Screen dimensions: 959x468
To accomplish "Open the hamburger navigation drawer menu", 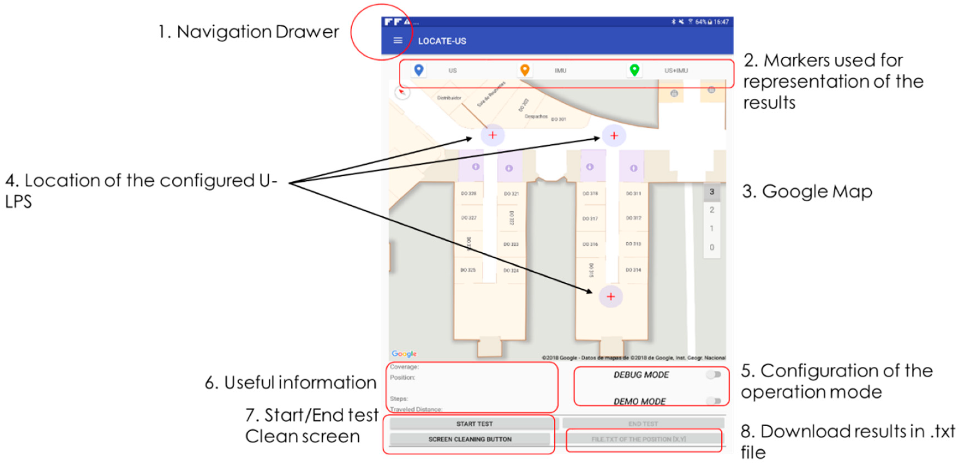I will 398,41.
